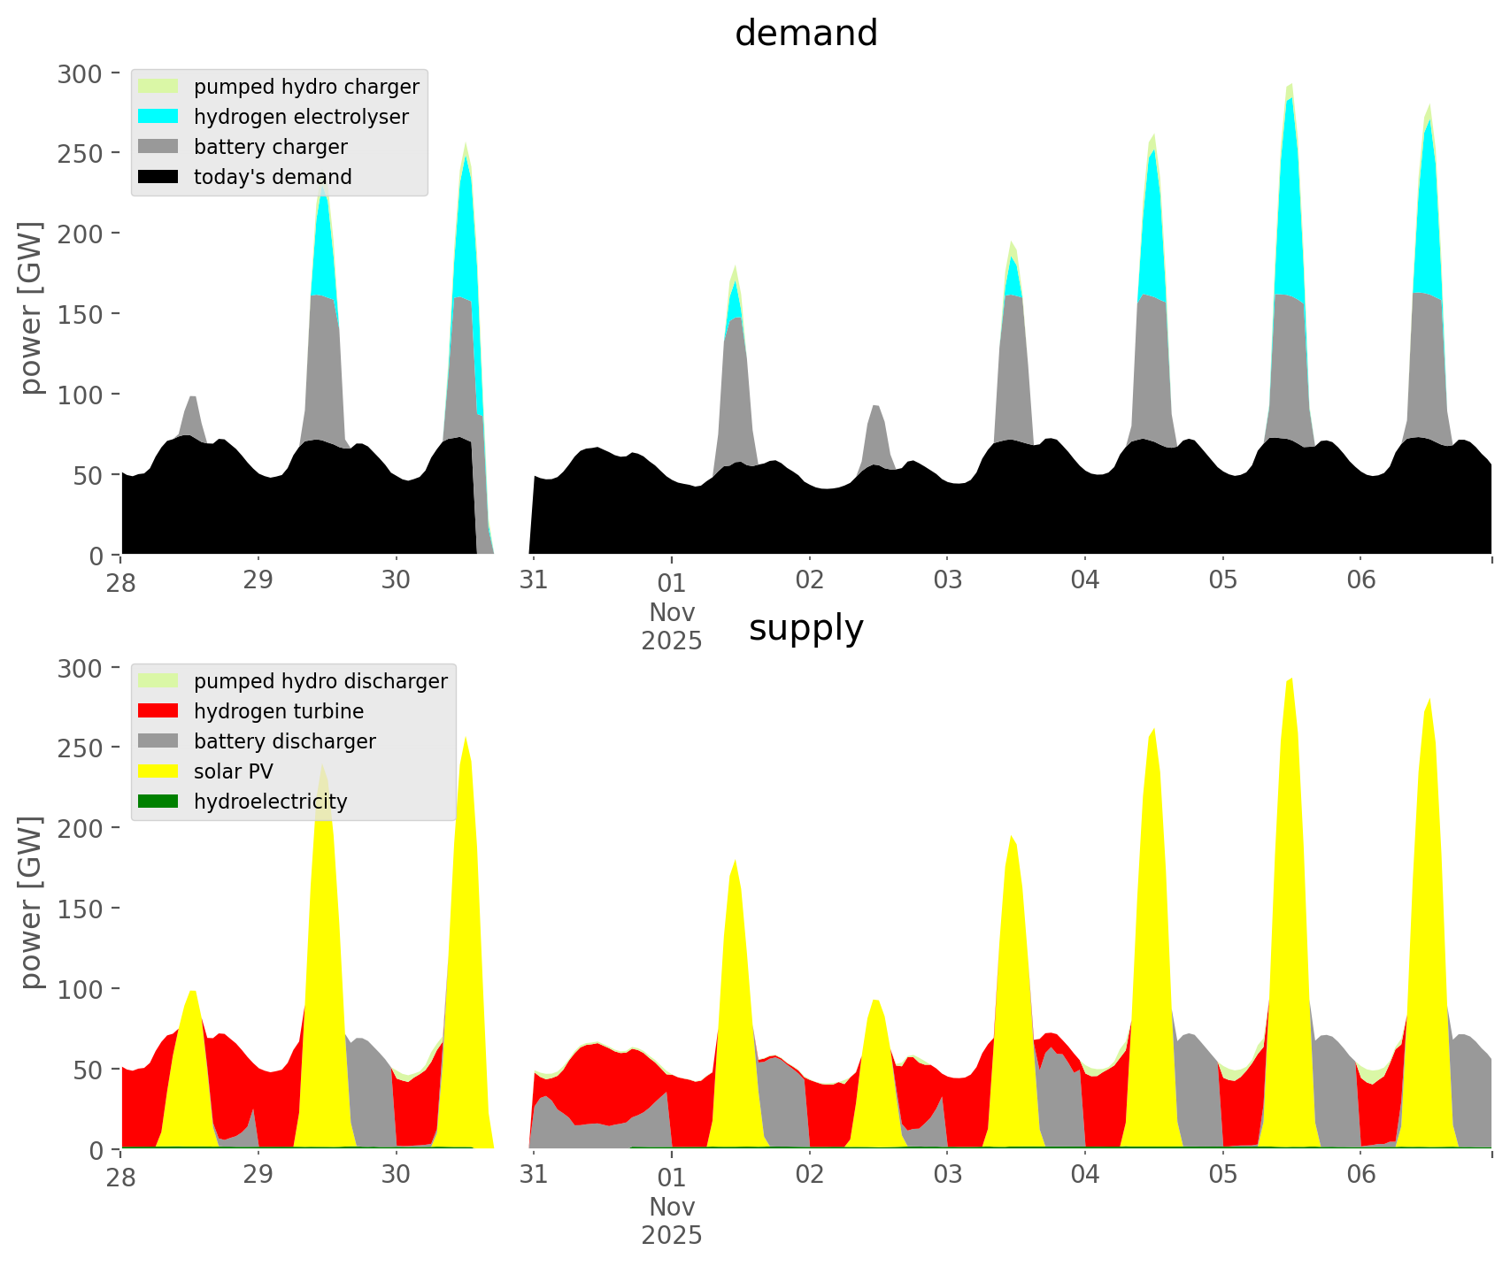Click the '31' date tick on the supply x-axis
Image resolution: width=1510 pixels, height=1266 pixels.
(x=533, y=1175)
